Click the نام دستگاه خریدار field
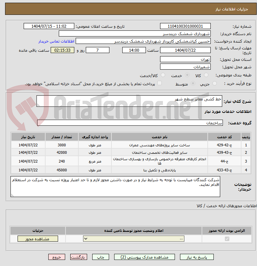 pyautogui.click(x=135, y=34)
